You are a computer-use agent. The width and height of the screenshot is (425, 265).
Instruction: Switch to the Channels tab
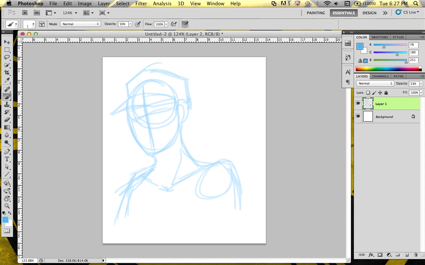tap(380, 76)
